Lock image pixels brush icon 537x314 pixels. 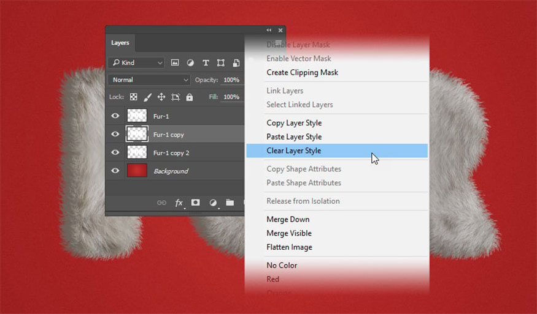147,97
